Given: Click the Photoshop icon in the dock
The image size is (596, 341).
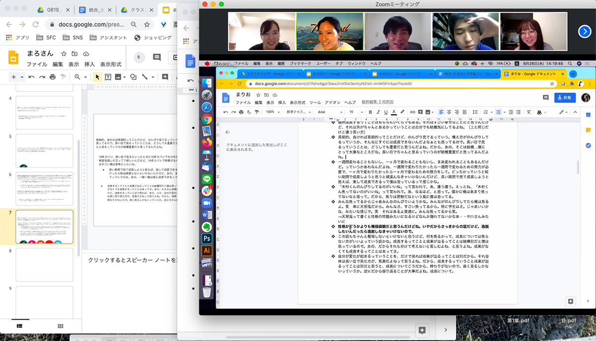Looking at the screenshot, I should tap(207, 238).
